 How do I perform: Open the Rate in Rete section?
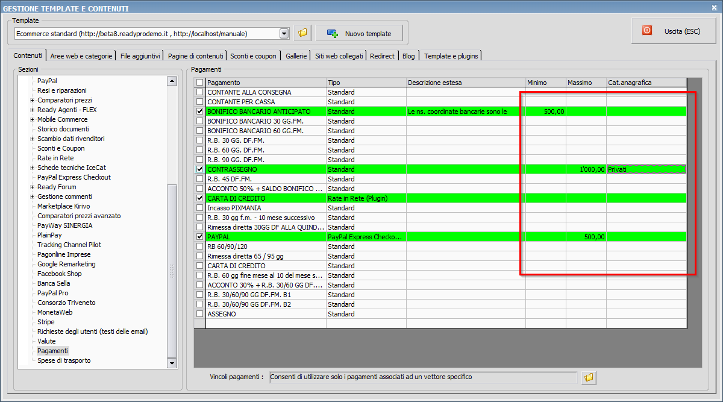point(55,158)
